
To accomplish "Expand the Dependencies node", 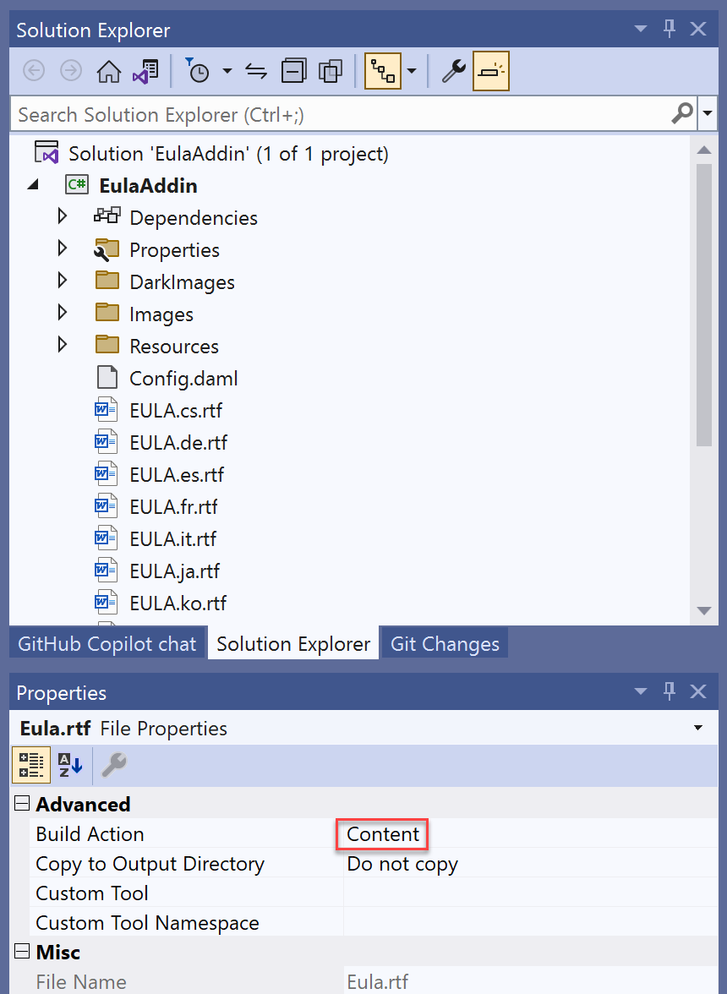I will [62, 217].
